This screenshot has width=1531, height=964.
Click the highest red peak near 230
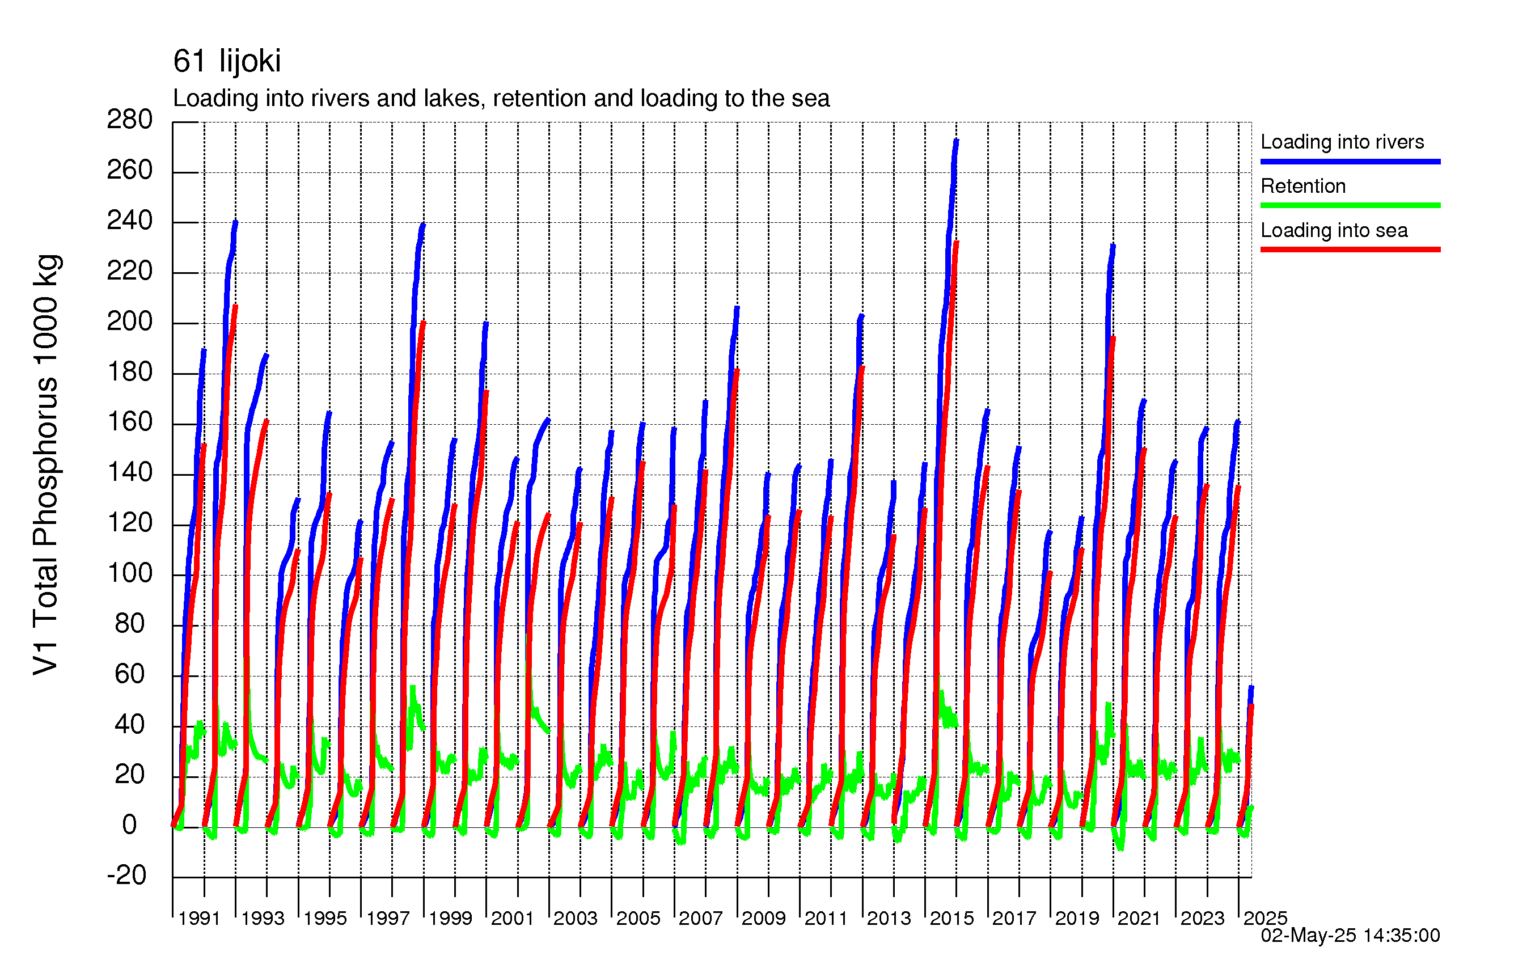click(956, 243)
